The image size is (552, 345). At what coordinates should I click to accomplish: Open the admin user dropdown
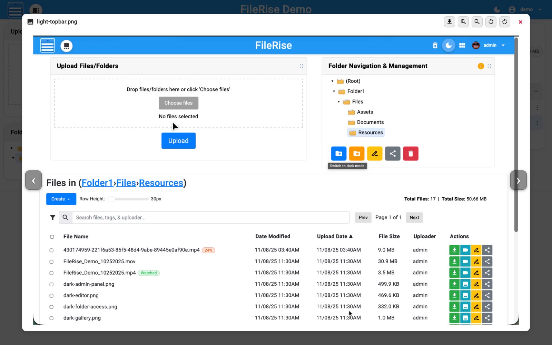pos(489,45)
